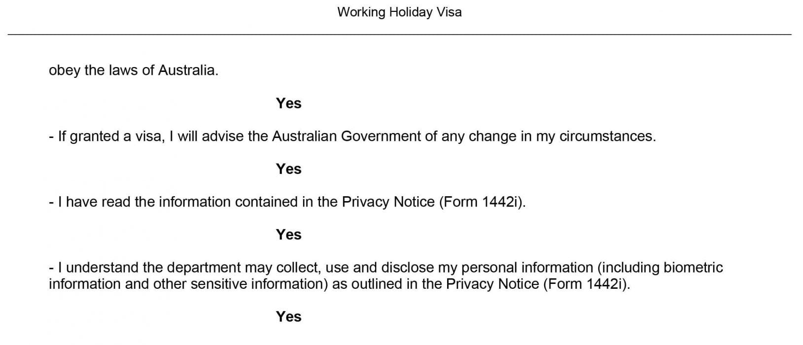Select the Yes under 'obey the laws of Australia'

pyautogui.click(x=288, y=103)
